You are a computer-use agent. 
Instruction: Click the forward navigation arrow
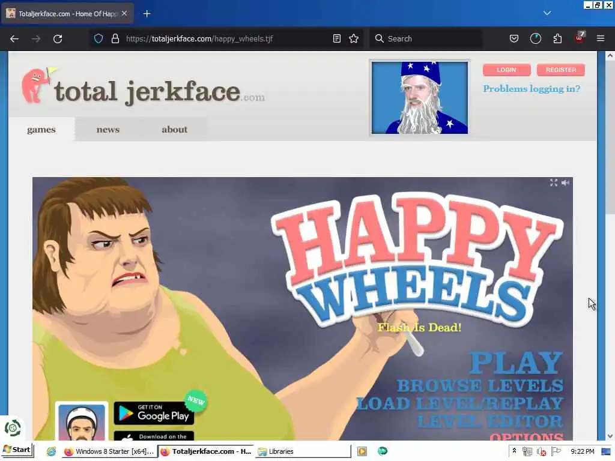[35, 39]
